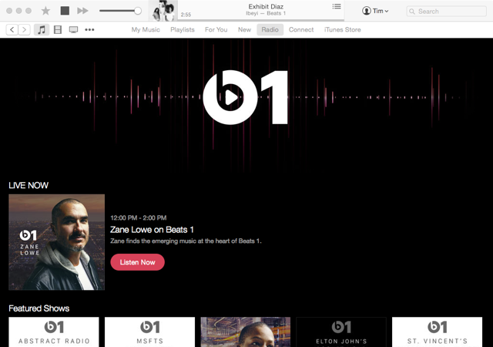493x347 pixels.
Task: Click the Zane show description text
Action: click(186, 241)
